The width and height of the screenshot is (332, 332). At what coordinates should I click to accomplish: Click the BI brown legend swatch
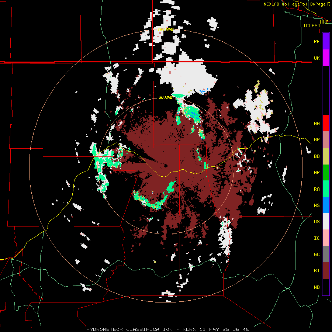tap(326, 271)
